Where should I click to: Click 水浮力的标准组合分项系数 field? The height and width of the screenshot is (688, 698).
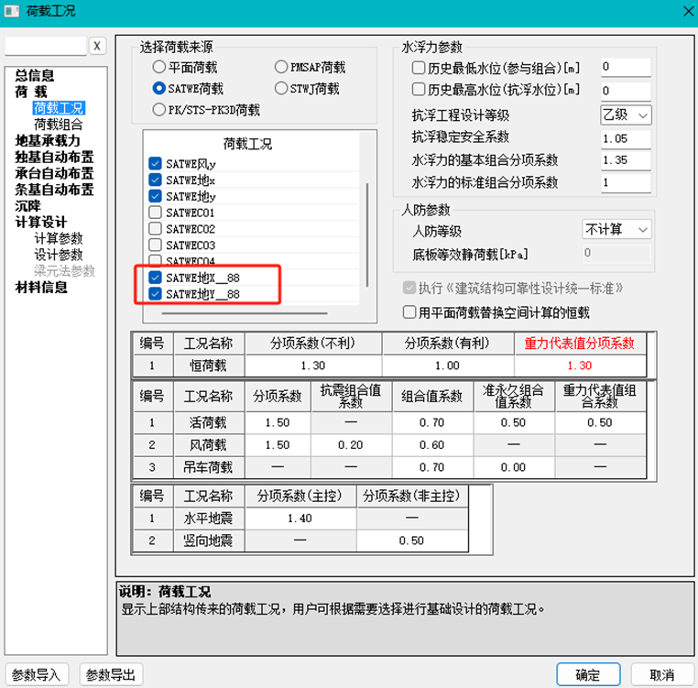(626, 182)
